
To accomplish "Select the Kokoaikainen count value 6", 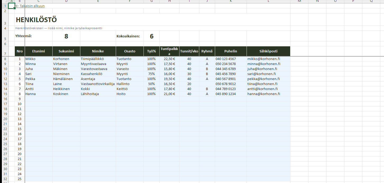I will (x=151, y=36).
